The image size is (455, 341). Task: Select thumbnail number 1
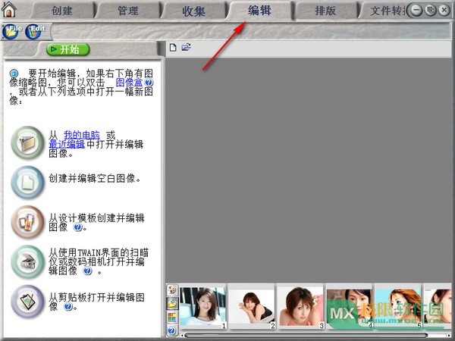coord(202,308)
